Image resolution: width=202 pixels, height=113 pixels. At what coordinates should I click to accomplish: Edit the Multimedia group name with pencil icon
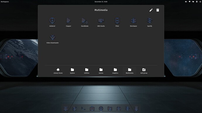[151, 10]
